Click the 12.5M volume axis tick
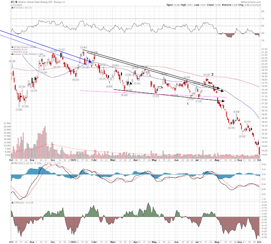This screenshot has width=271, height=244. point(7,143)
